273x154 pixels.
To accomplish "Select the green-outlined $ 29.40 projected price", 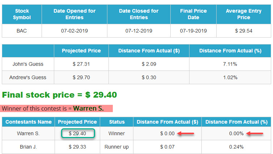I will (78, 133).
